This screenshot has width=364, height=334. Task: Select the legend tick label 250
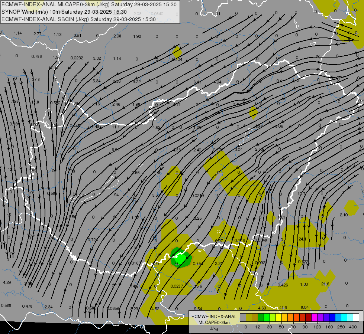coord(341,327)
